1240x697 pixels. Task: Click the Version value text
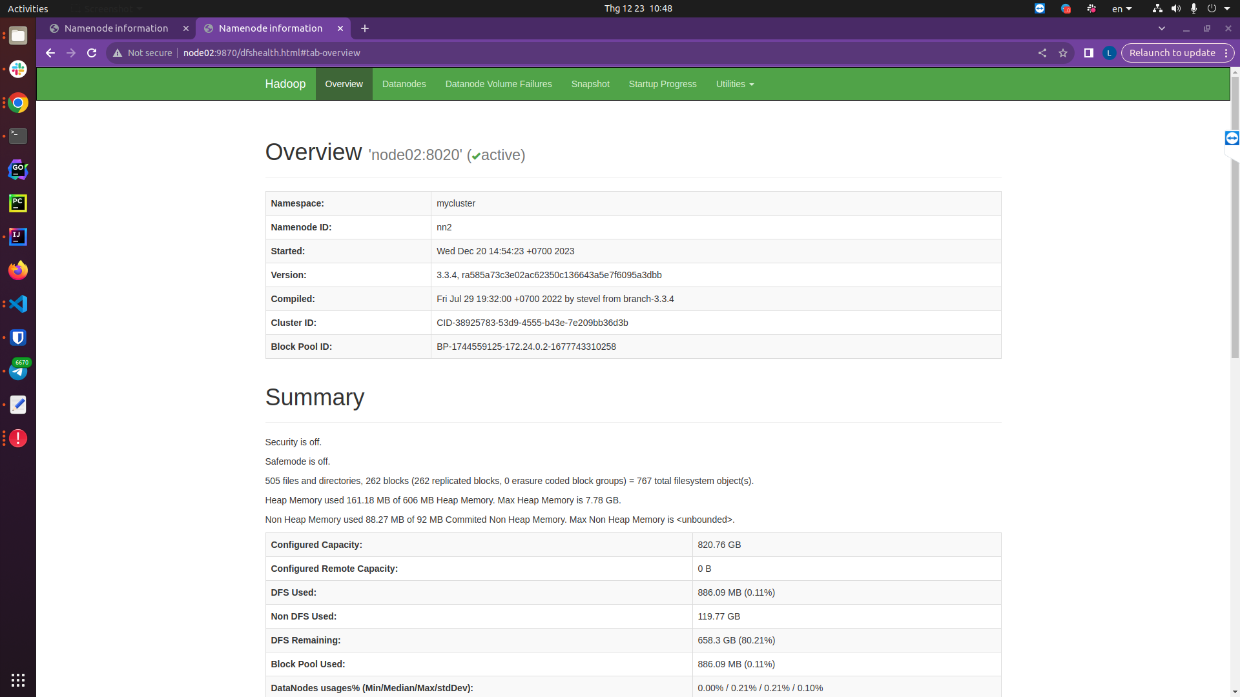549,275
